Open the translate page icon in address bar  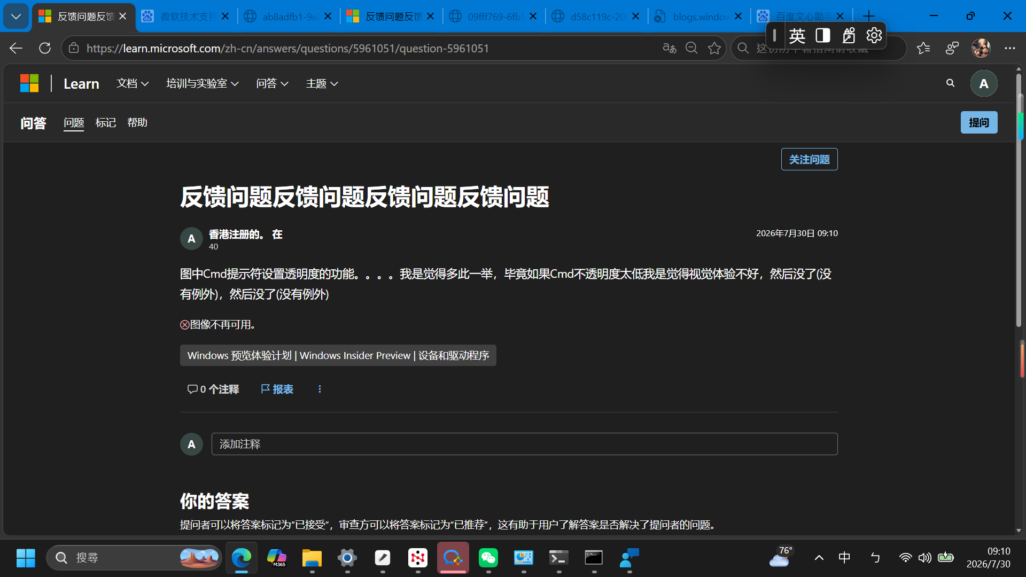(x=669, y=49)
